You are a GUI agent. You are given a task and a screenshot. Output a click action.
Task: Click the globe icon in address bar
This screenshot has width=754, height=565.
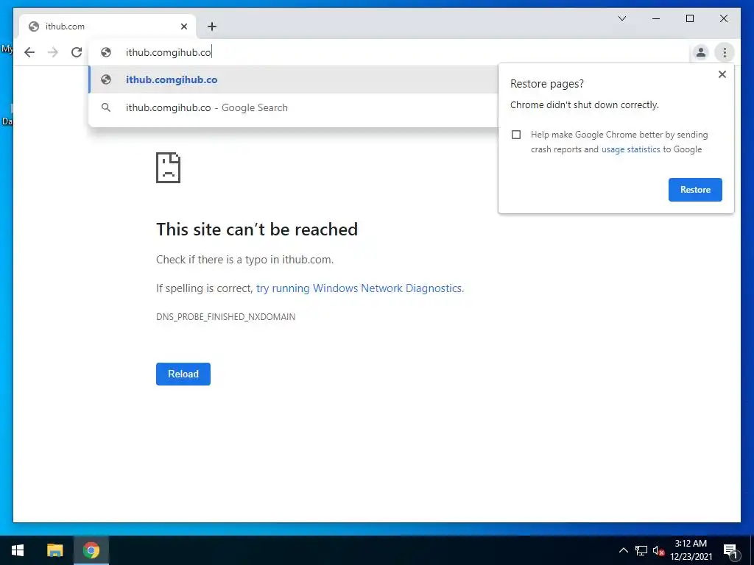106,52
